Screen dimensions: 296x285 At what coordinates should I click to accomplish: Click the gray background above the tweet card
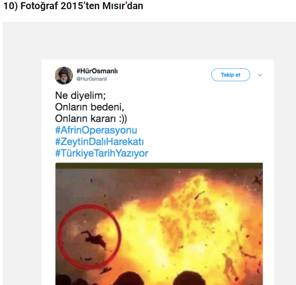[x=147, y=40]
